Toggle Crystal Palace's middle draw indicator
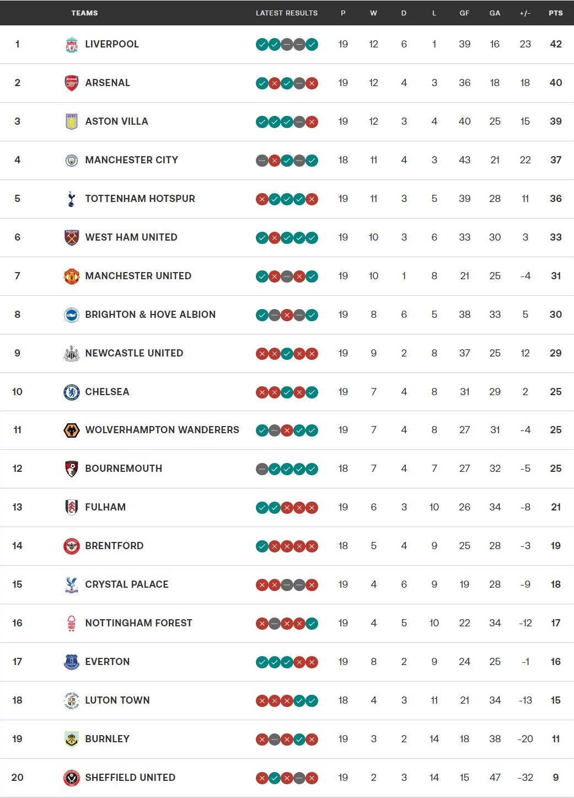Image resolution: width=574 pixels, height=798 pixels. point(286,584)
